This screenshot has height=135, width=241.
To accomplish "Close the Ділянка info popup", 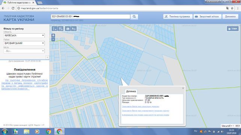I will (183, 88).
